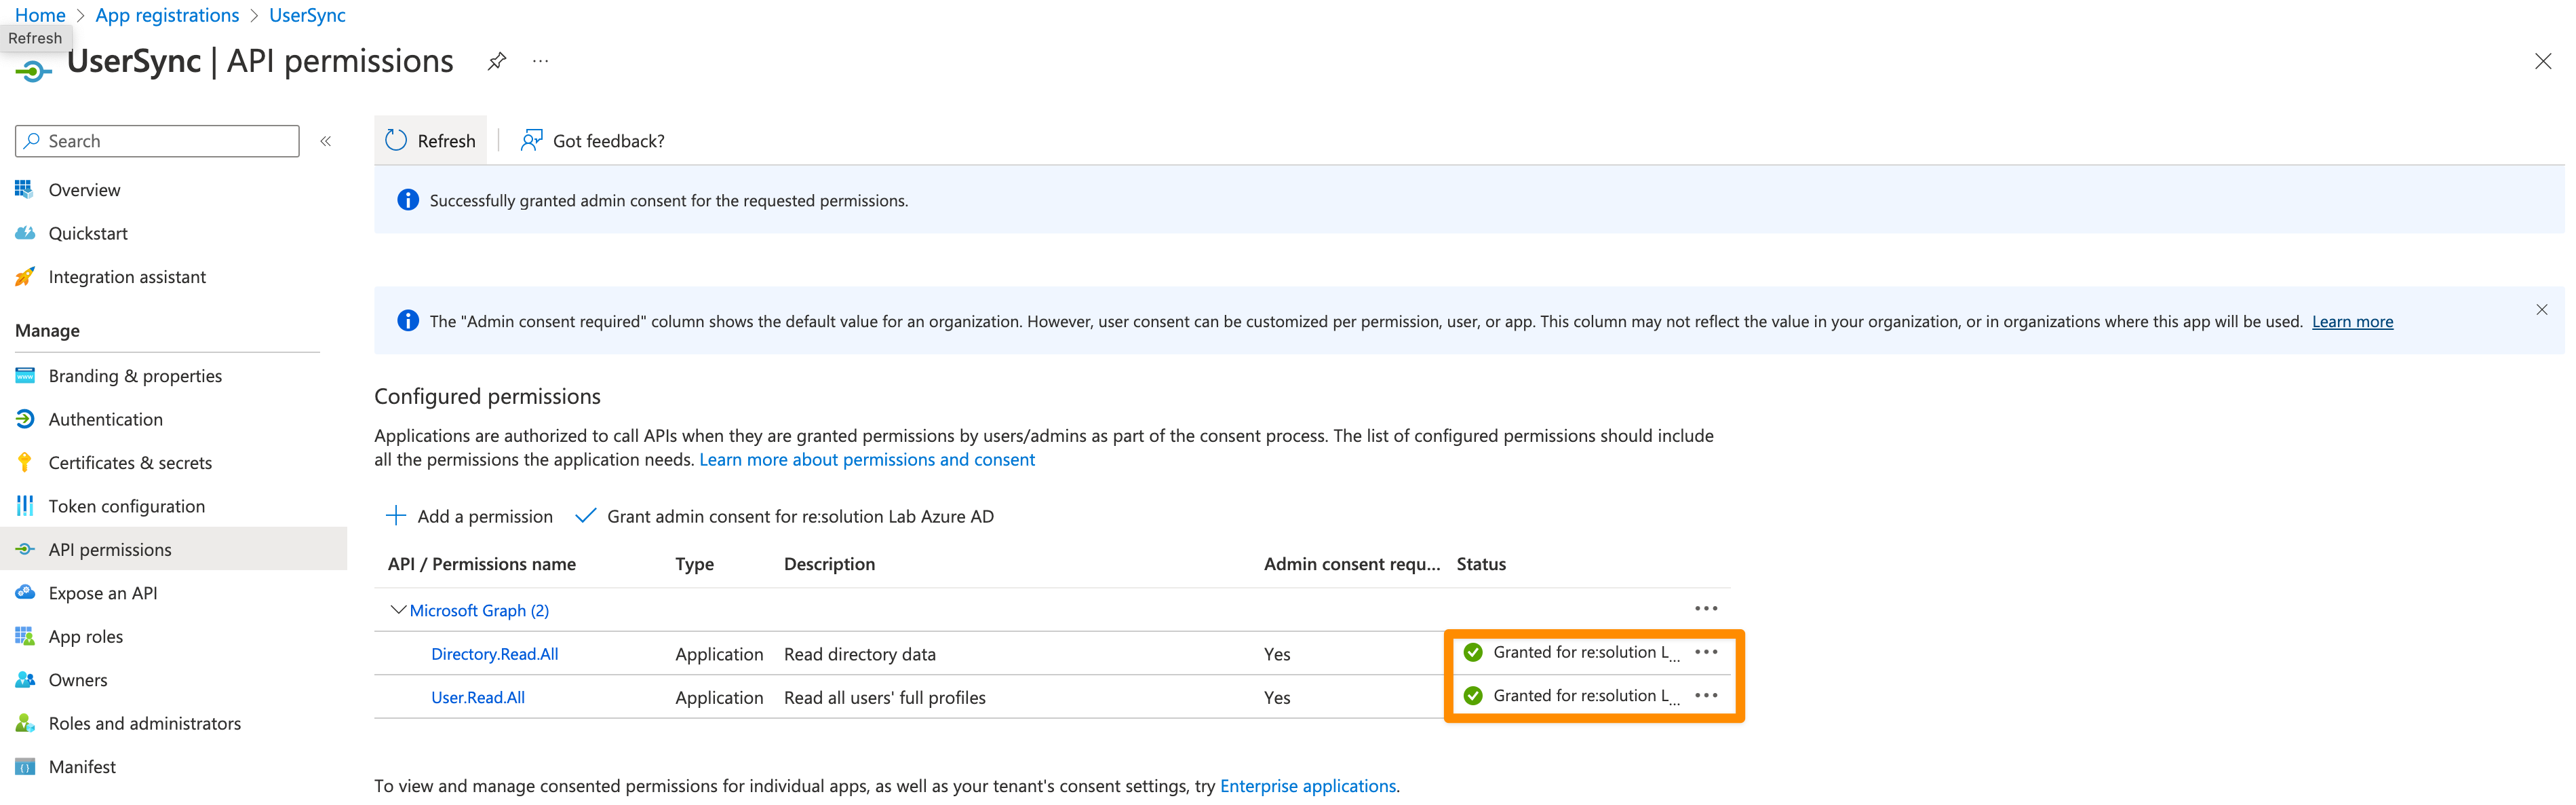The width and height of the screenshot is (2576, 805).
Task: Open ellipsis menu for Microsoft Graph group
Action: click(x=1706, y=609)
